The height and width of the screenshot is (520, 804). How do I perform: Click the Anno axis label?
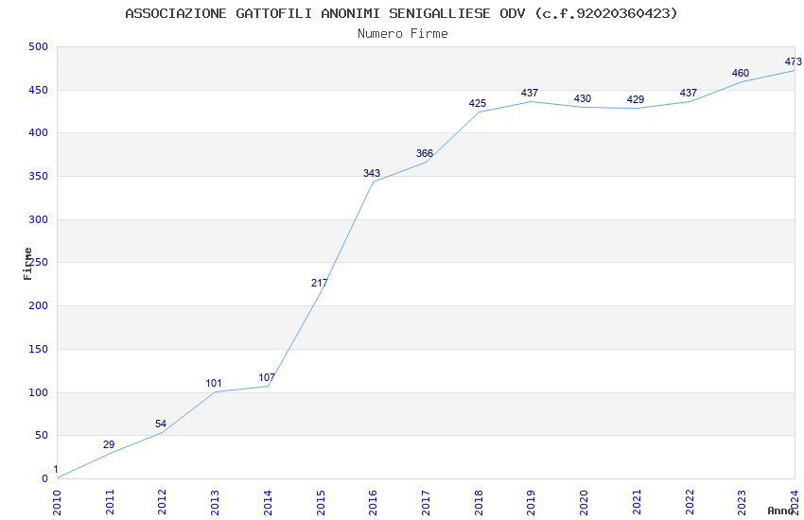(780, 511)
